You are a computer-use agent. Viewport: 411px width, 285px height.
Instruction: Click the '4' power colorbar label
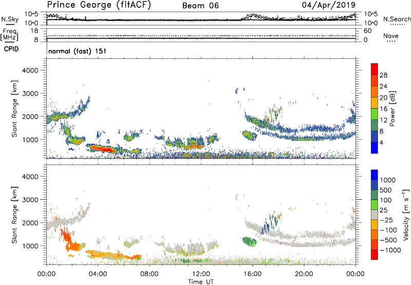point(382,143)
